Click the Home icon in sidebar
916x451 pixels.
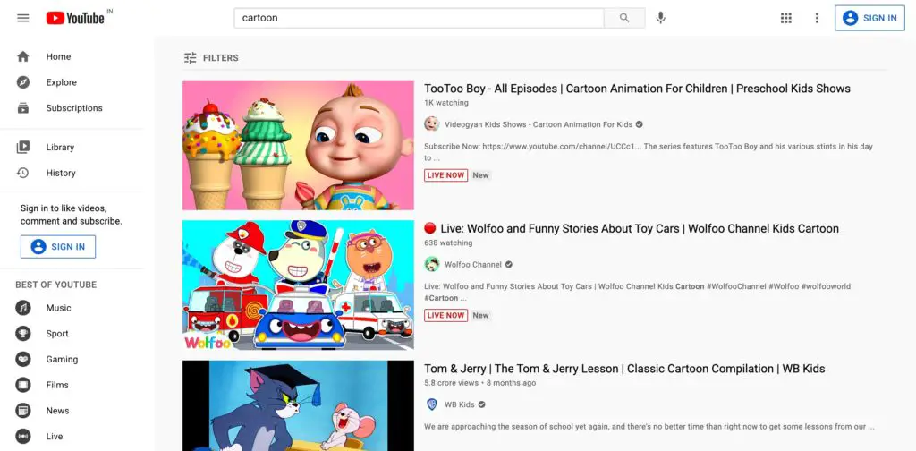point(22,56)
